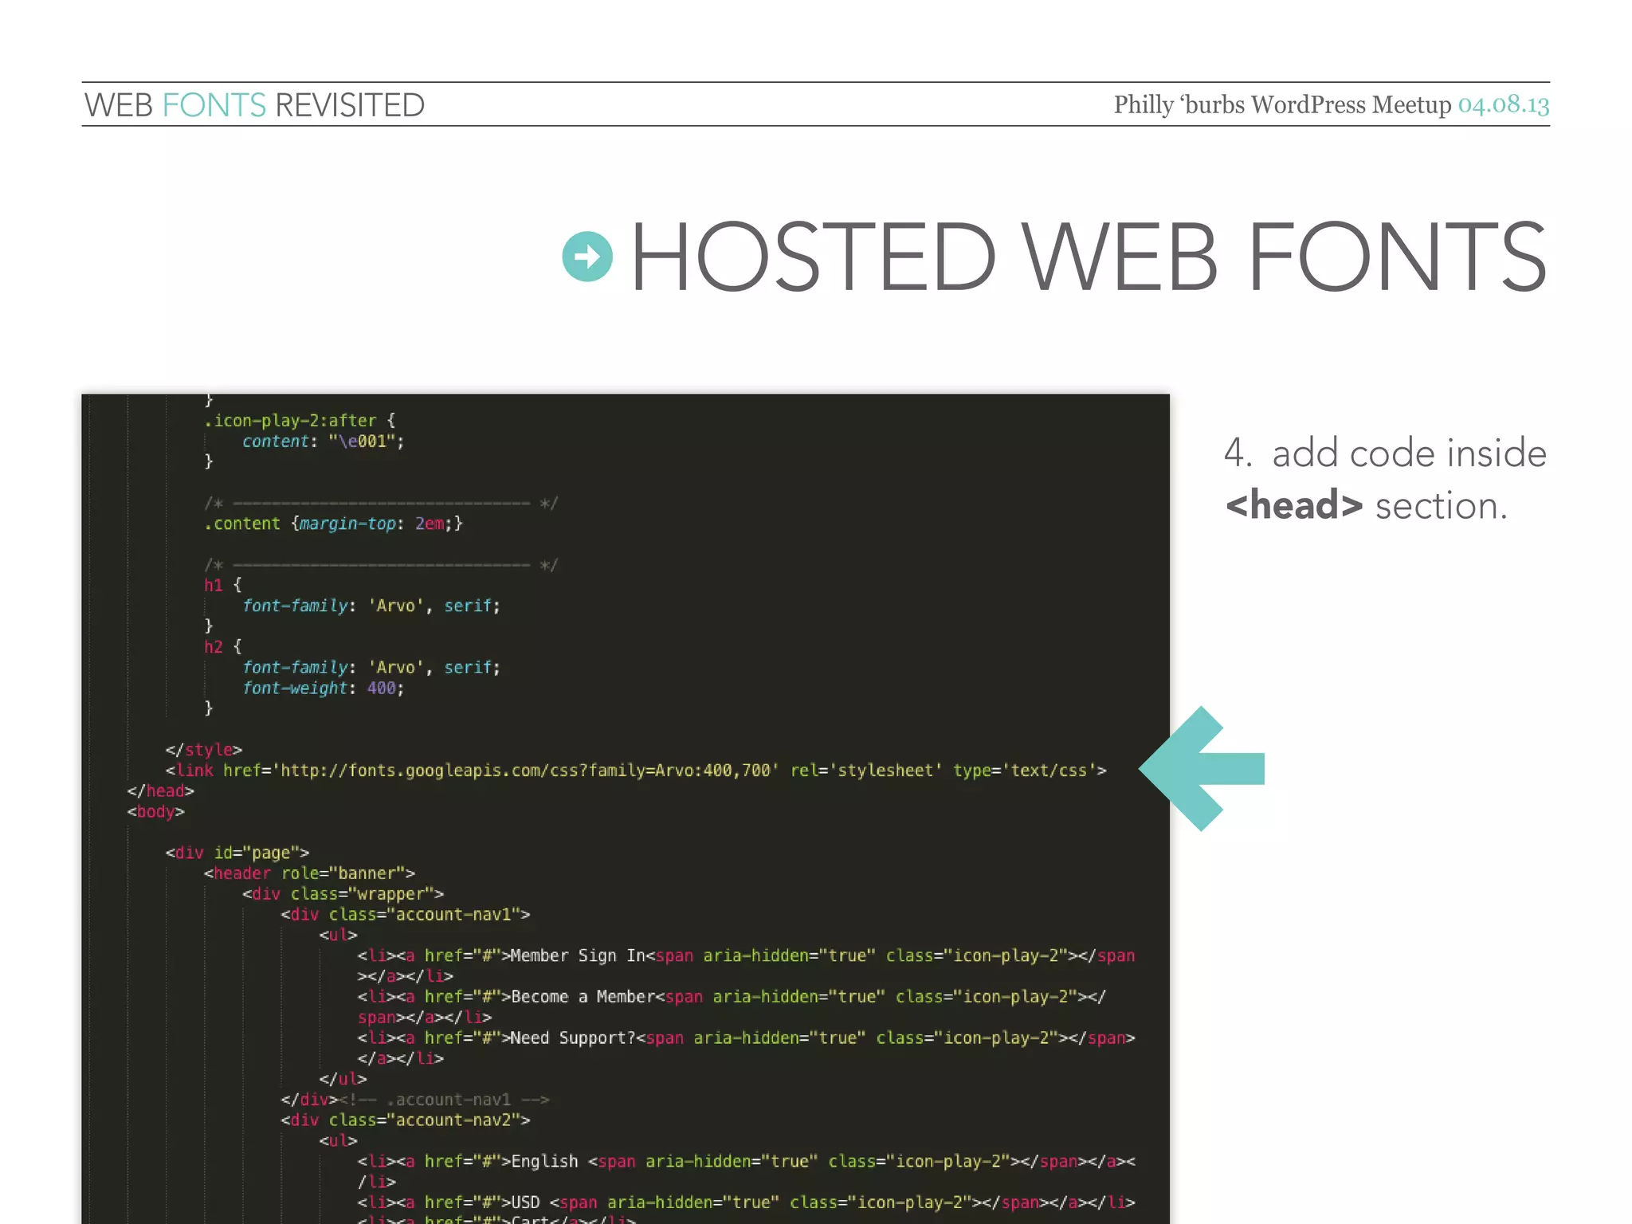Viewport: 1632px width, 1224px height.
Task: Click the 'Need Support?' list item line
Action: click(x=747, y=1048)
